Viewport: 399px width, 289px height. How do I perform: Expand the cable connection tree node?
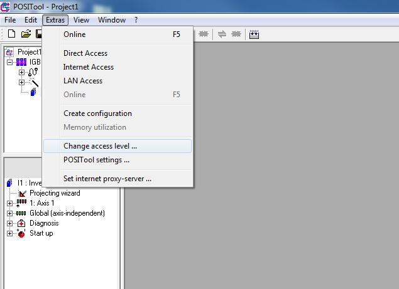click(21, 72)
